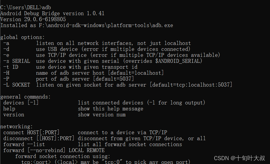Viewport: 270px width, 164px height.
Task: Click the adb.exe install path line
Action: click(x=87, y=25)
